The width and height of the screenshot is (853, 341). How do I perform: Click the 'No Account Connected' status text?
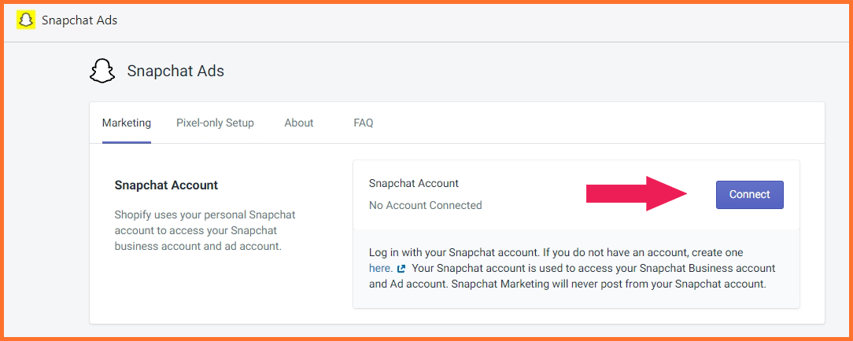(x=426, y=205)
